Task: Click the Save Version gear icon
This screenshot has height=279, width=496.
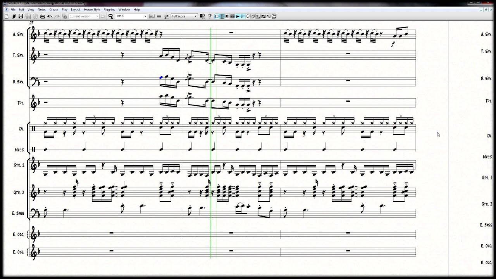Action: click(x=65, y=16)
